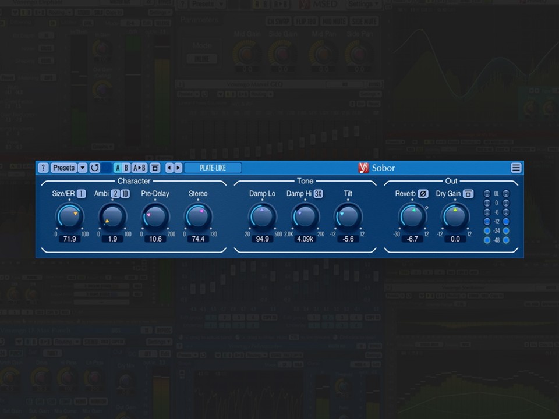The image size is (559, 419).
Task: Click the Ambi knob
Action: click(112, 216)
